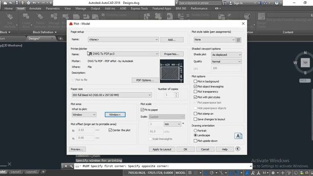Collapse the dialog with the round arrow button

(x=238, y=149)
